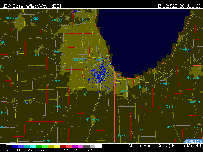Choose the bright red 50 dBZ swatch
Viewport: 203px width, 152px height.
[69, 146]
